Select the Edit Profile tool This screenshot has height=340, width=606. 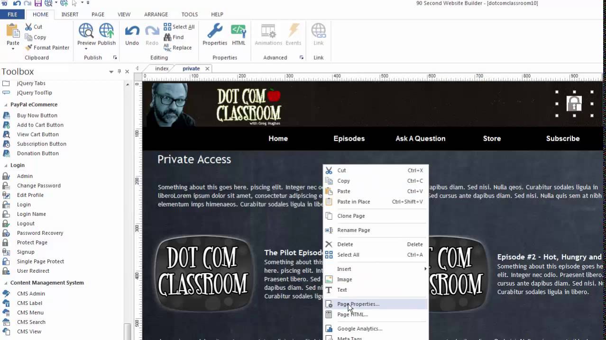click(x=30, y=195)
